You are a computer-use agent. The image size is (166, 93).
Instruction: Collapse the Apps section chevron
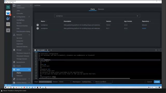29,69
